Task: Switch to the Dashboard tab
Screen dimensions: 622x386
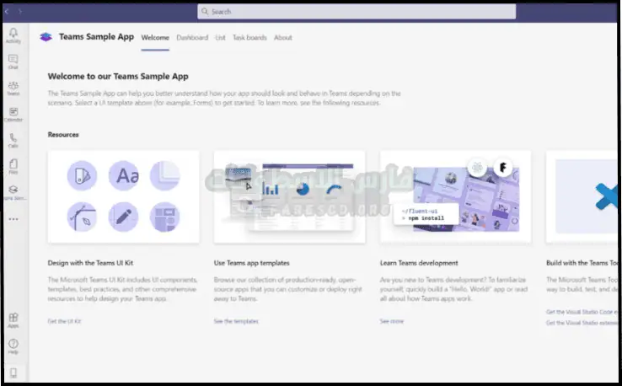Action: tap(192, 38)
